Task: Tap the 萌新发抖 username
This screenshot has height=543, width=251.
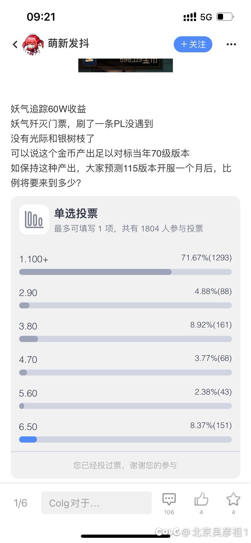Action: (69, 43)
